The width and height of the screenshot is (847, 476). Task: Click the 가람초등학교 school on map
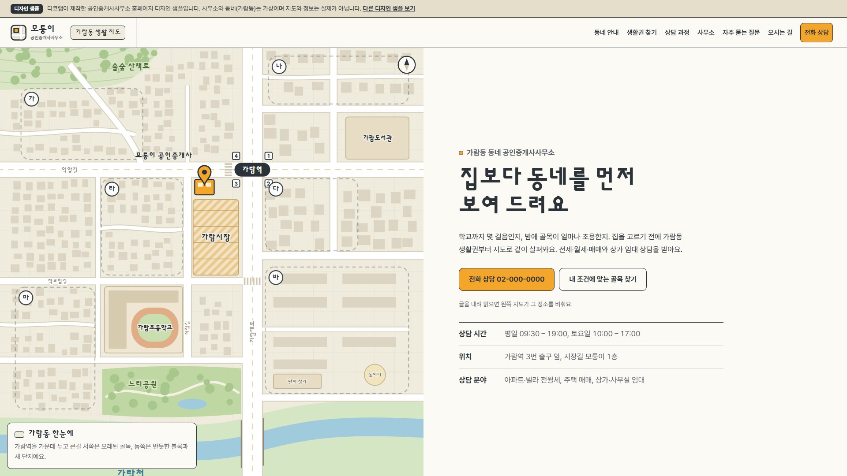[x=143, y=319]
